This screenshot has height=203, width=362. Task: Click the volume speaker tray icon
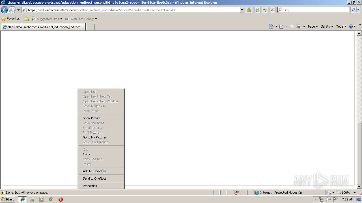pyautogui.click(x=328, y=199)
